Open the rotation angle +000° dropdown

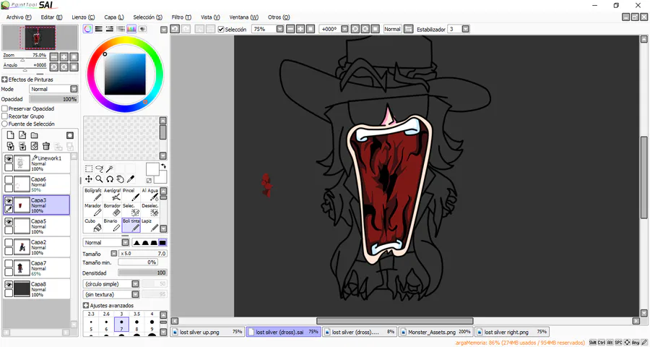click(x=344, y=29)
